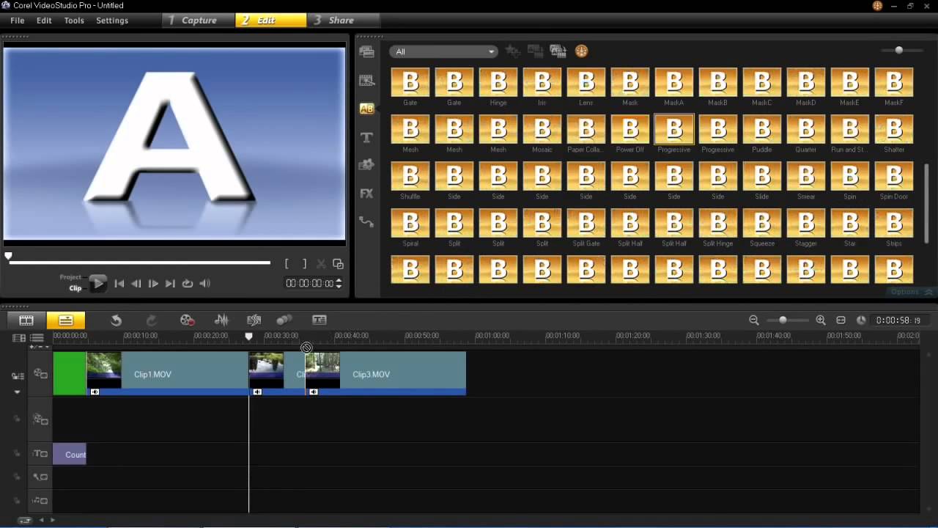Open the Edit menu
Image resolution: width=938 pixels, height=528 pixels.
(44, 21)
